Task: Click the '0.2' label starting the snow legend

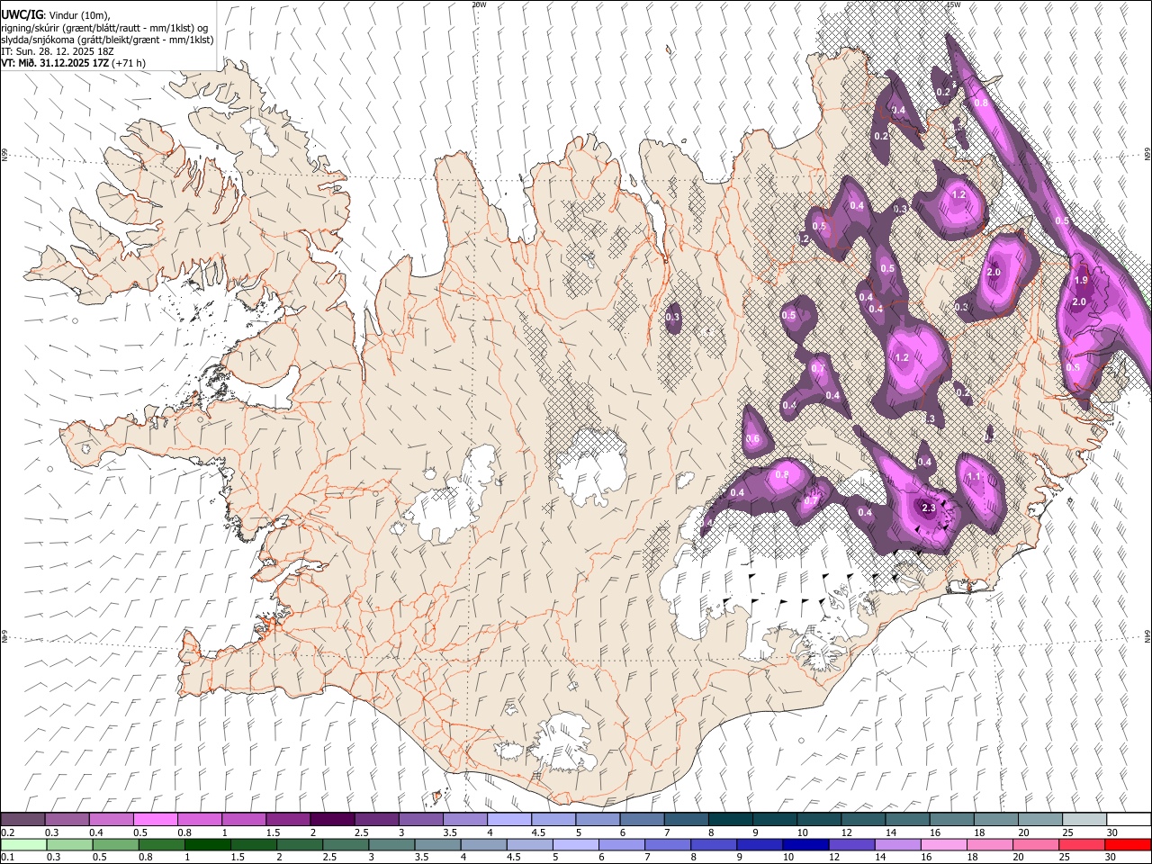Action: coord(7,832)
